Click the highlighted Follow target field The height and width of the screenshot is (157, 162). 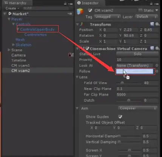pyautogui.click(x=135, y=72)
